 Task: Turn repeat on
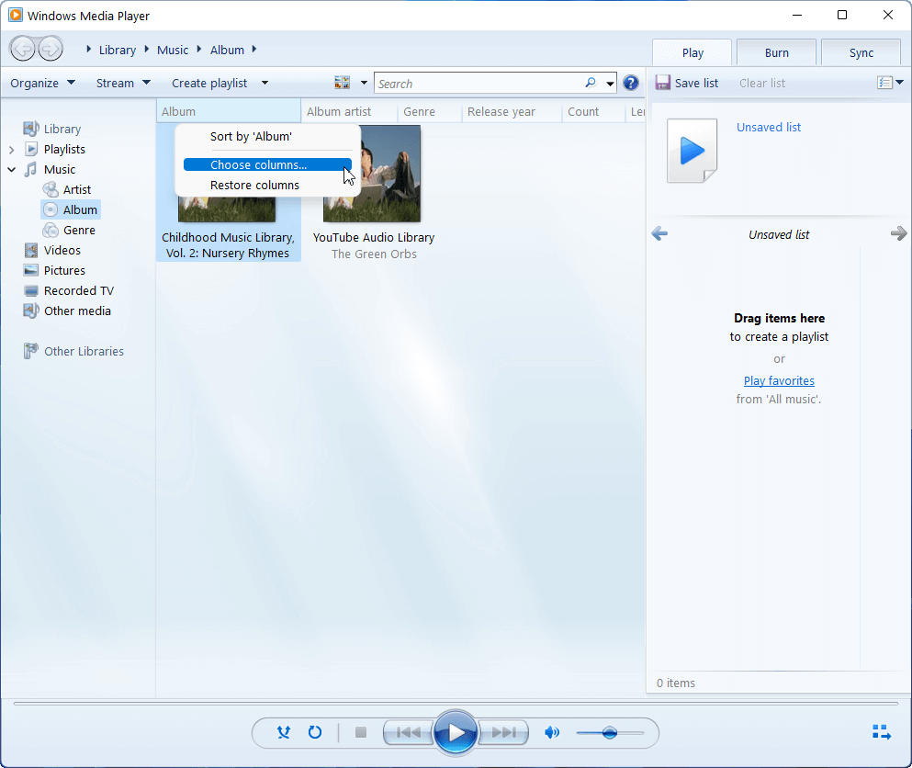pos(315,732)
